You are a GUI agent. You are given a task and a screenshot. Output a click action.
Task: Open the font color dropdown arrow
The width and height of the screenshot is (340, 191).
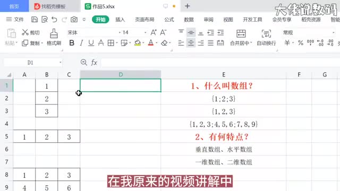click(x=157, y=43)
